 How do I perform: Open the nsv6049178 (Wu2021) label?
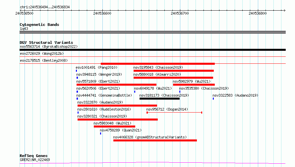153,88
